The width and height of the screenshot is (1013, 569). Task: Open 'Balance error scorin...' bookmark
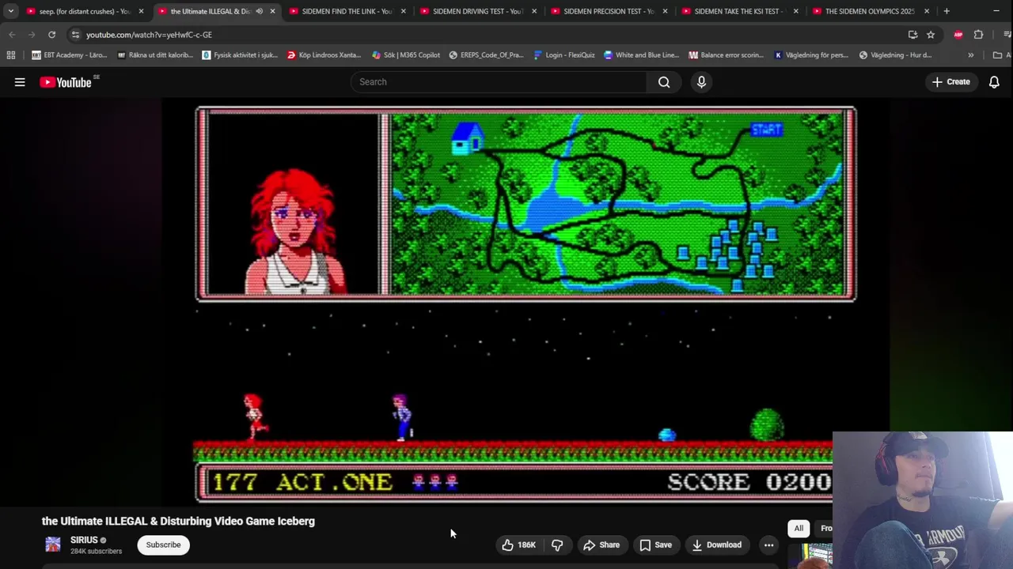(727, 55)
